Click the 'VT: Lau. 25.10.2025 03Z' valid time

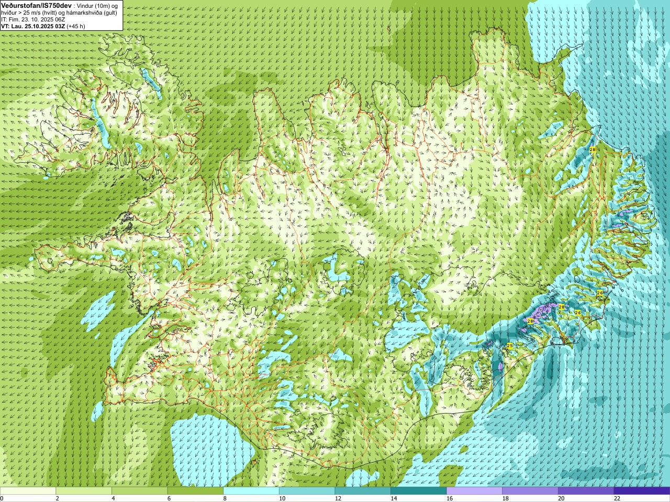point(33,26)
